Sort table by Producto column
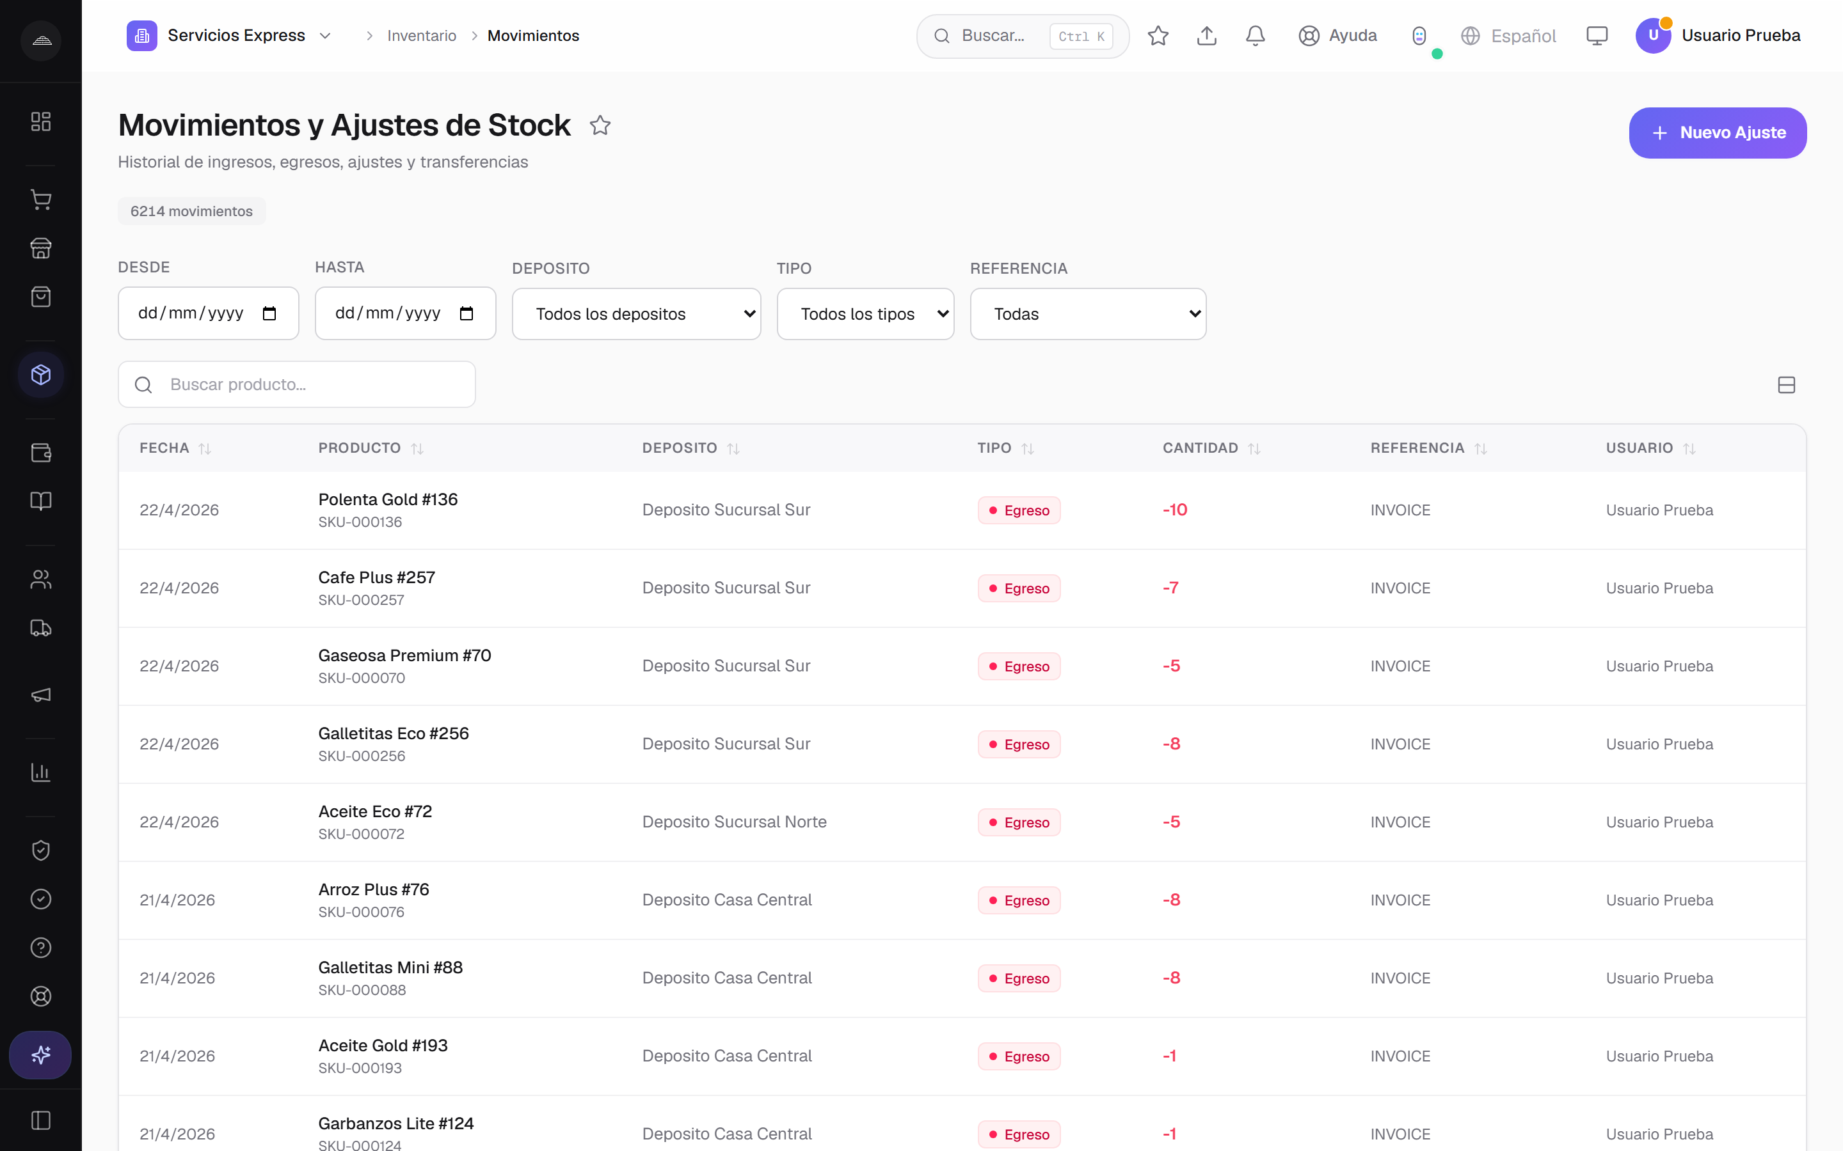 click(371, 448)
